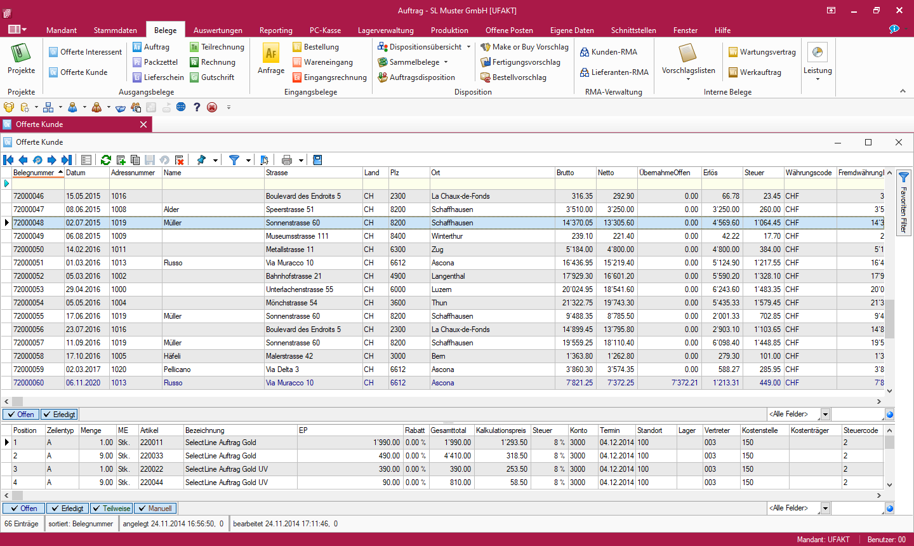Toggle the Erledigt filter above the status bar

67,509
